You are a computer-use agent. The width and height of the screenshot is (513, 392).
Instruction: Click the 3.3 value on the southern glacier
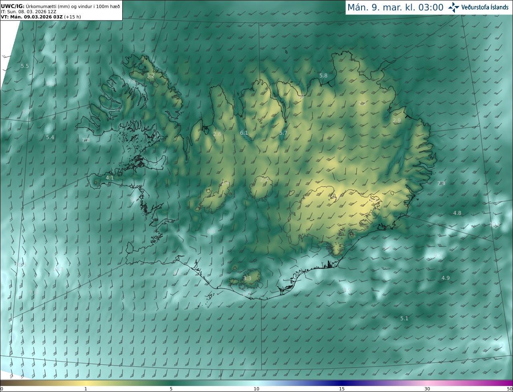(247, 278)
